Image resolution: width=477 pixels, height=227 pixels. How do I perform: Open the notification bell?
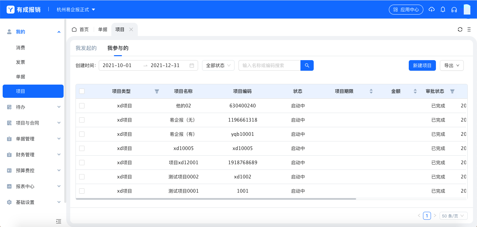coord(443,10)
